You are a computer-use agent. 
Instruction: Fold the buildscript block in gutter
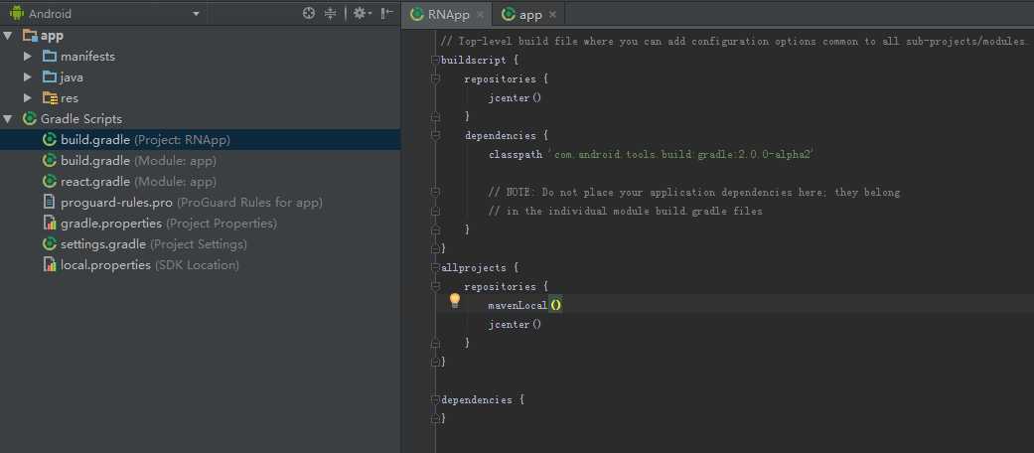pos(435,61)
